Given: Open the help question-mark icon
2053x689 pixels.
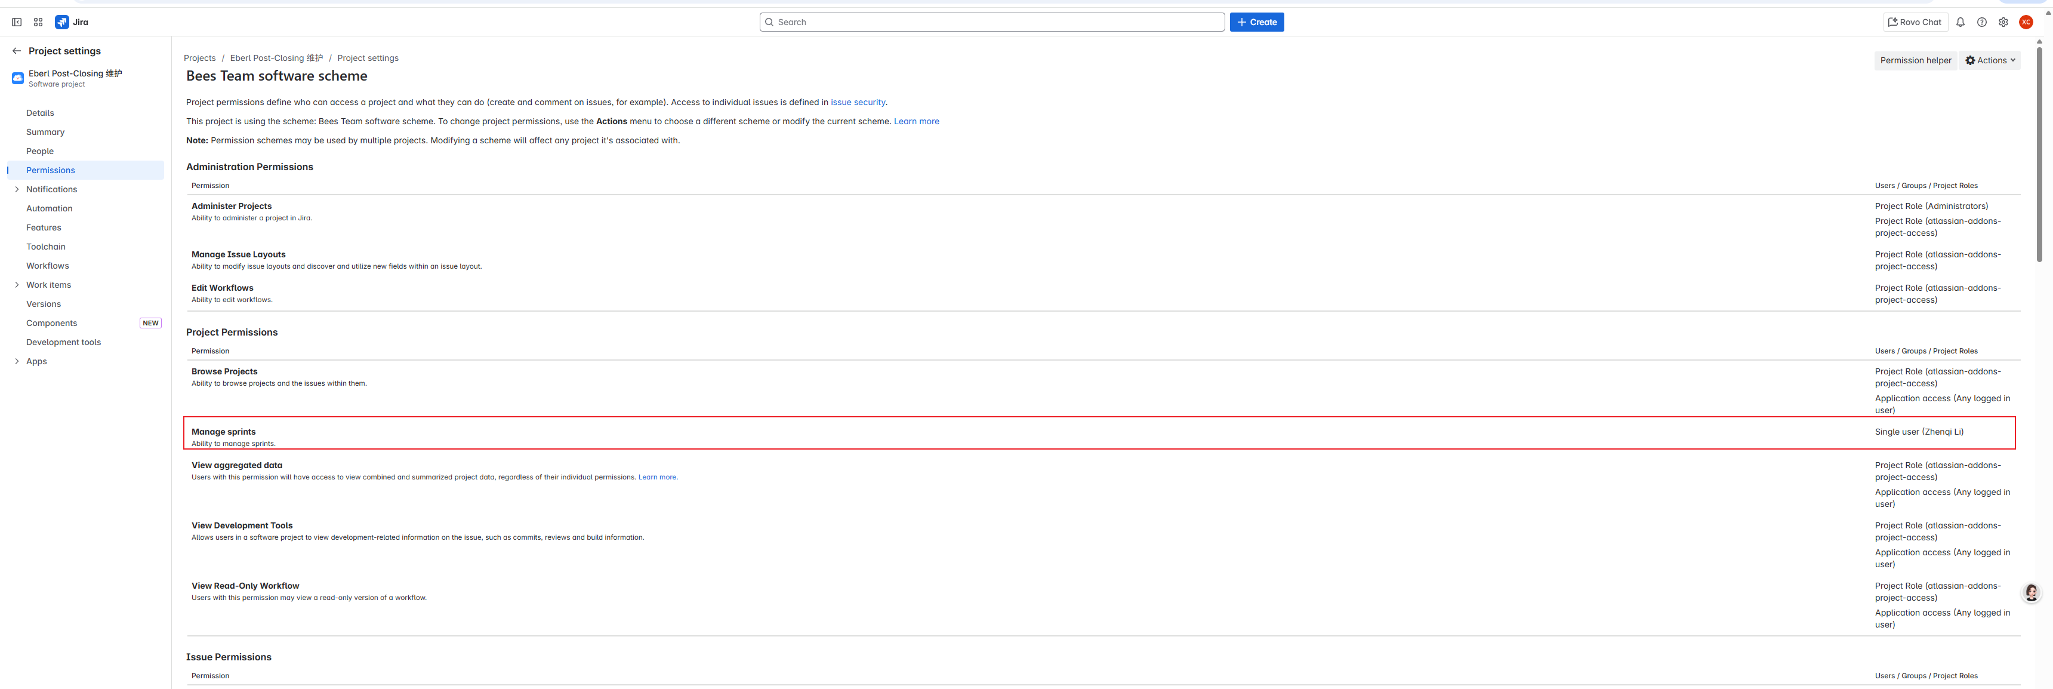Looking at the screenshot, I should [x=1982, y=22].
